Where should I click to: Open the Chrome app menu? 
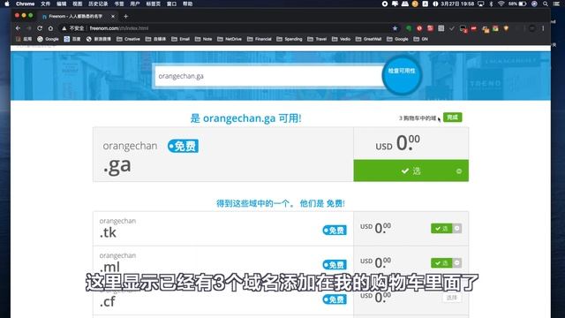click(26, 4)
